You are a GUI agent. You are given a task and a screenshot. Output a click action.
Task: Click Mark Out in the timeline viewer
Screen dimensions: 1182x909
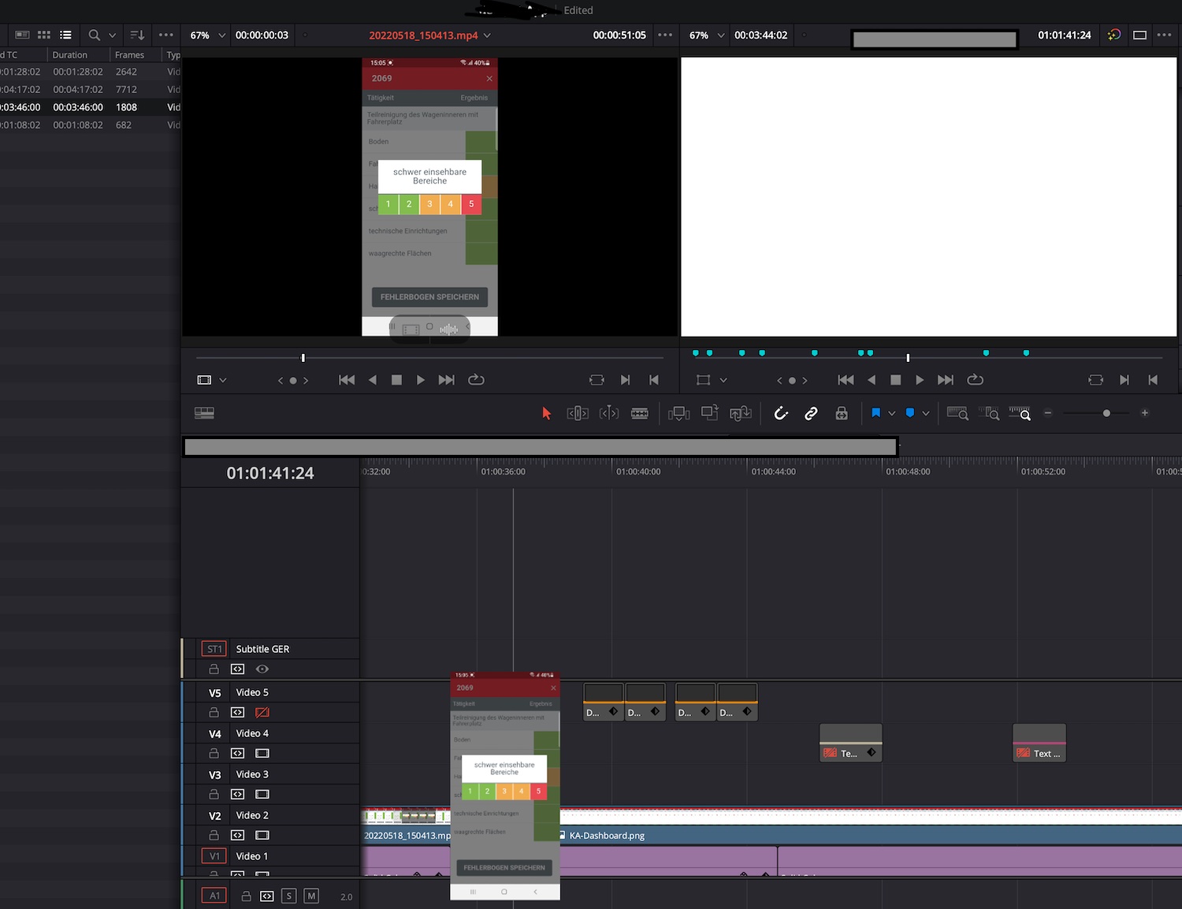1153,380
